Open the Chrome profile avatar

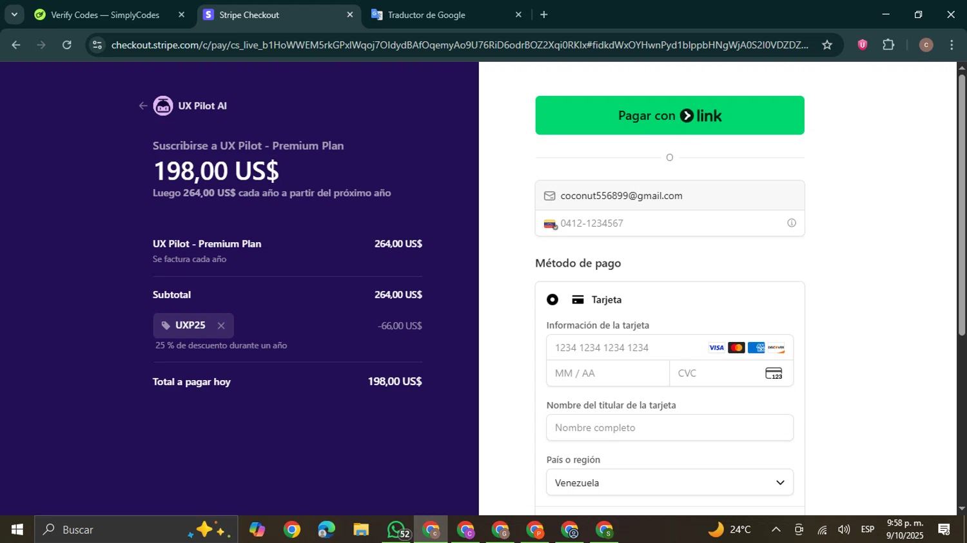pyautogui.click(x=926, y=44)
